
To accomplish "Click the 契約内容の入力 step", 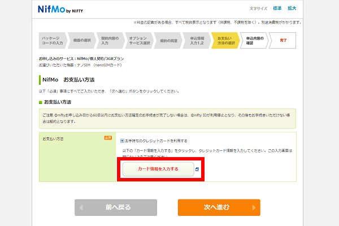I will coord(110,41).
